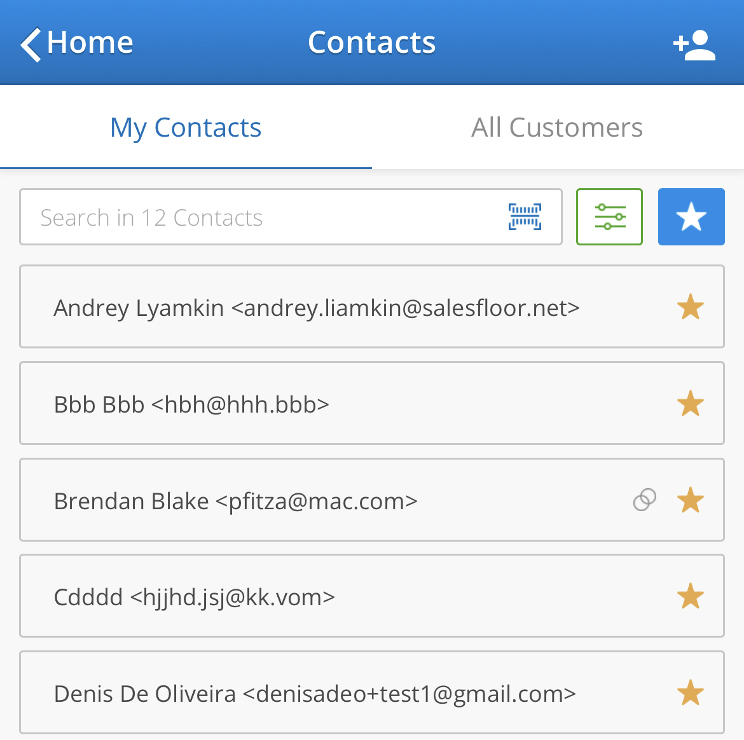
Task: Click the link icon beside Brendan Blake
Action: point(645,500)
